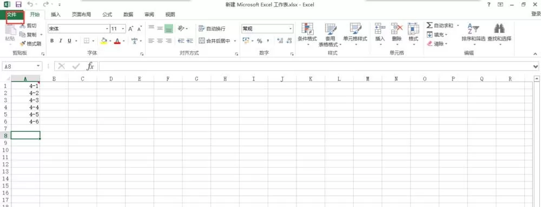This screenshot has height=207, width=541.
Task: Click the text orientation icon
Action: pos(181,29)
